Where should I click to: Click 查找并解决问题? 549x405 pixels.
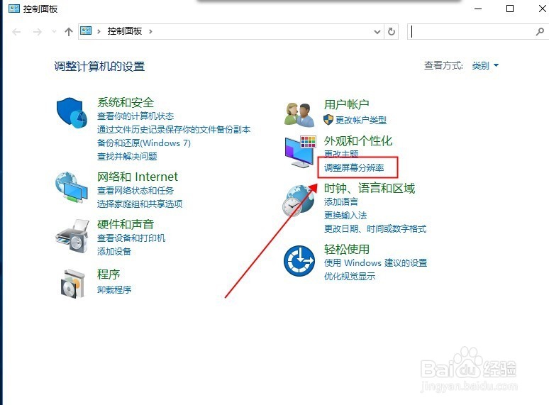(127, 157)
